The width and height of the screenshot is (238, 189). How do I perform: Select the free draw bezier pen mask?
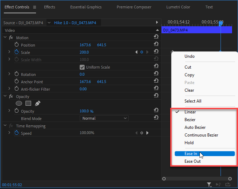click(37, 103)
